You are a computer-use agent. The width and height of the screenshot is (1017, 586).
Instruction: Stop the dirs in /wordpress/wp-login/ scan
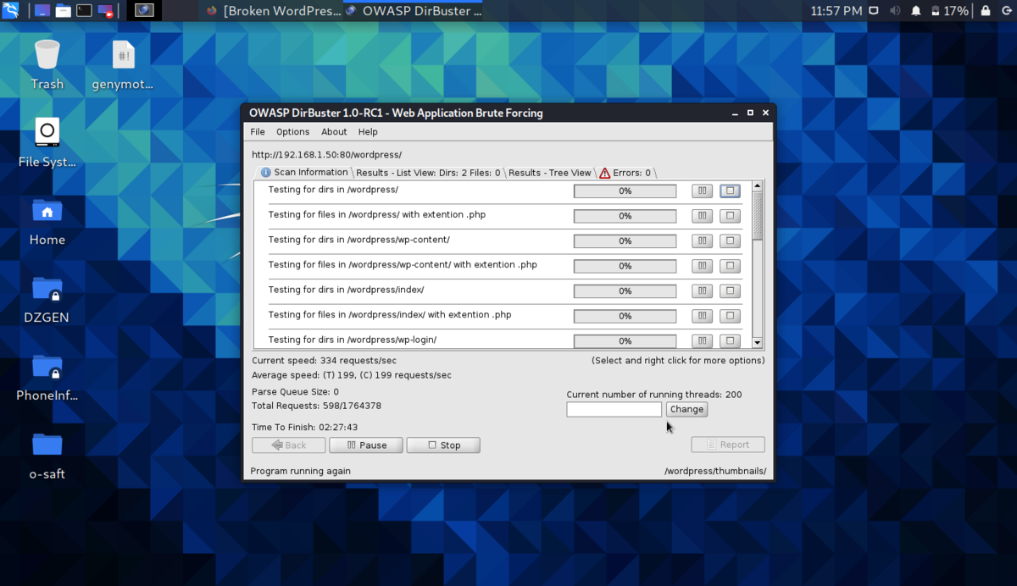point(730,340)
